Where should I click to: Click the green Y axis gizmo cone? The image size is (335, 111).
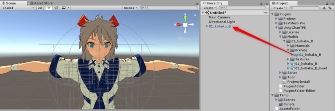(x=185, y=19)
